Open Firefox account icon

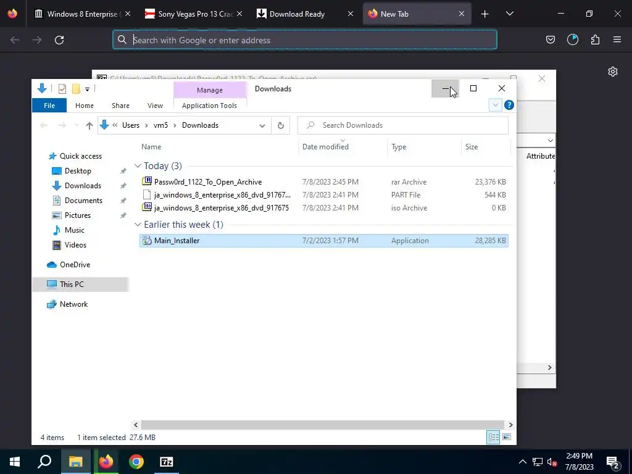coord(572,39)
